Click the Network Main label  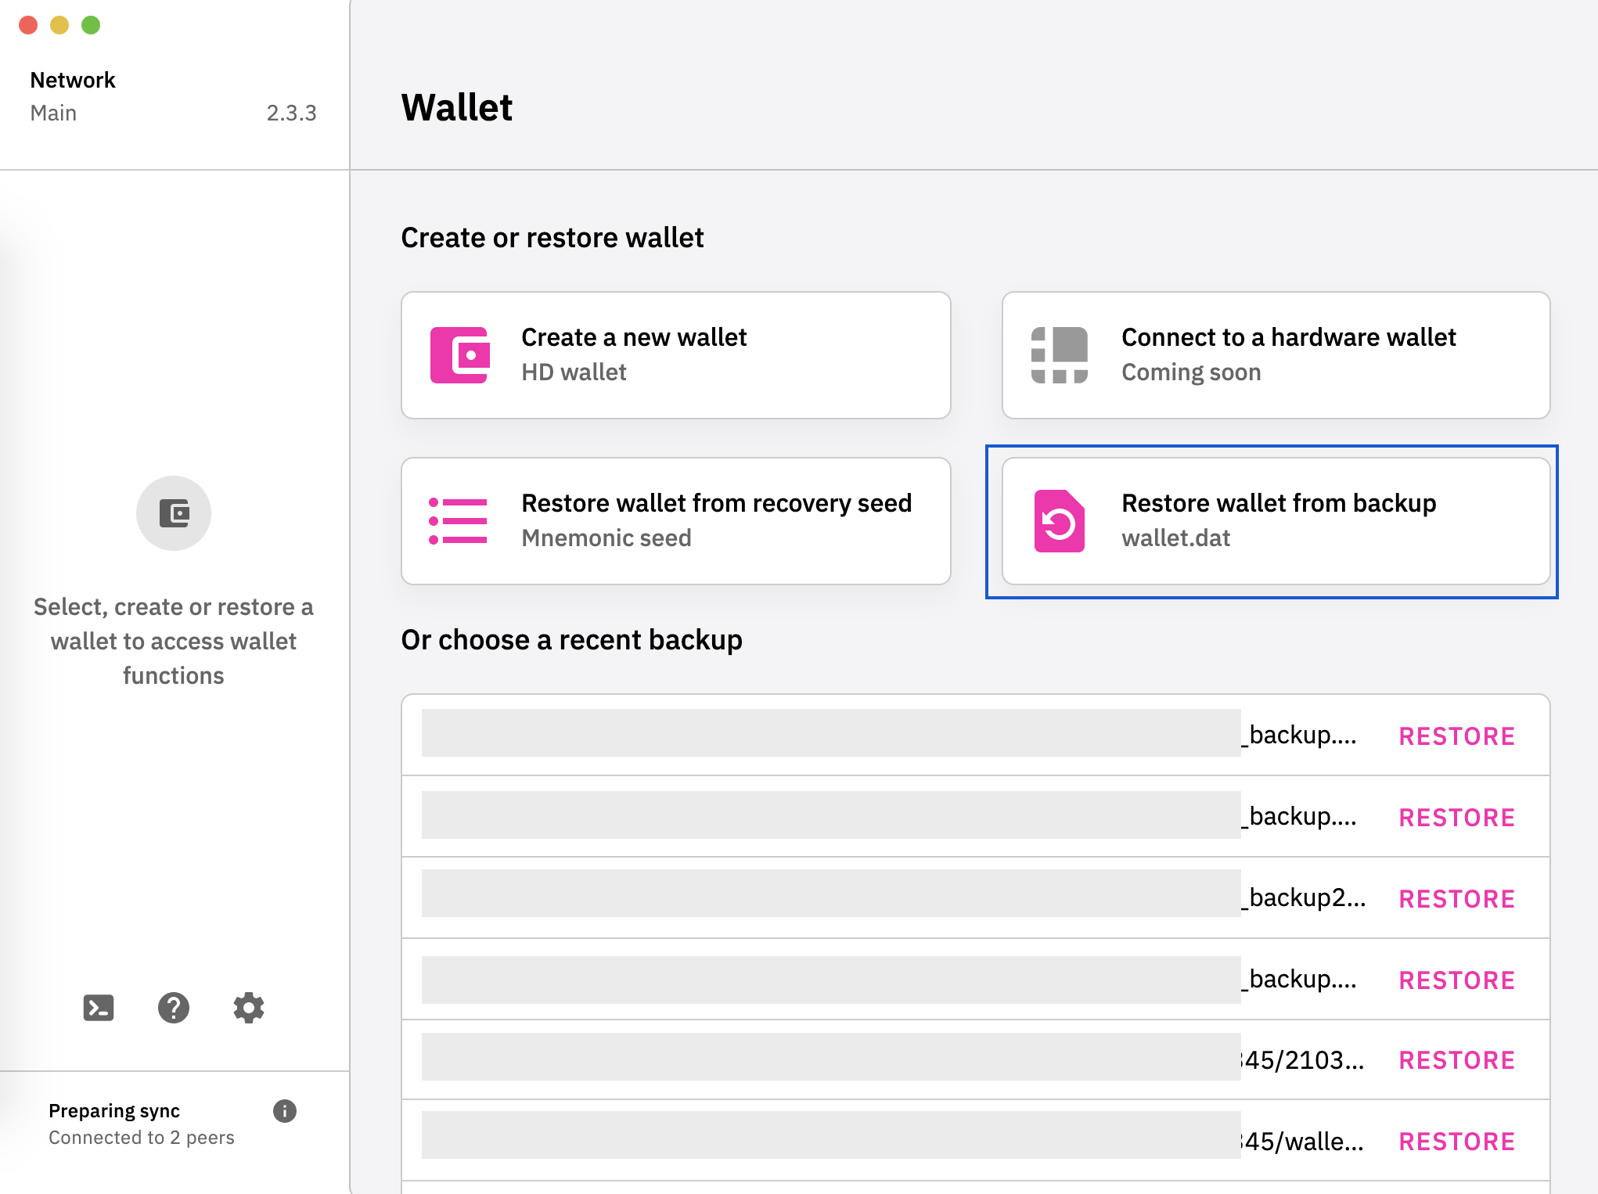72,95
